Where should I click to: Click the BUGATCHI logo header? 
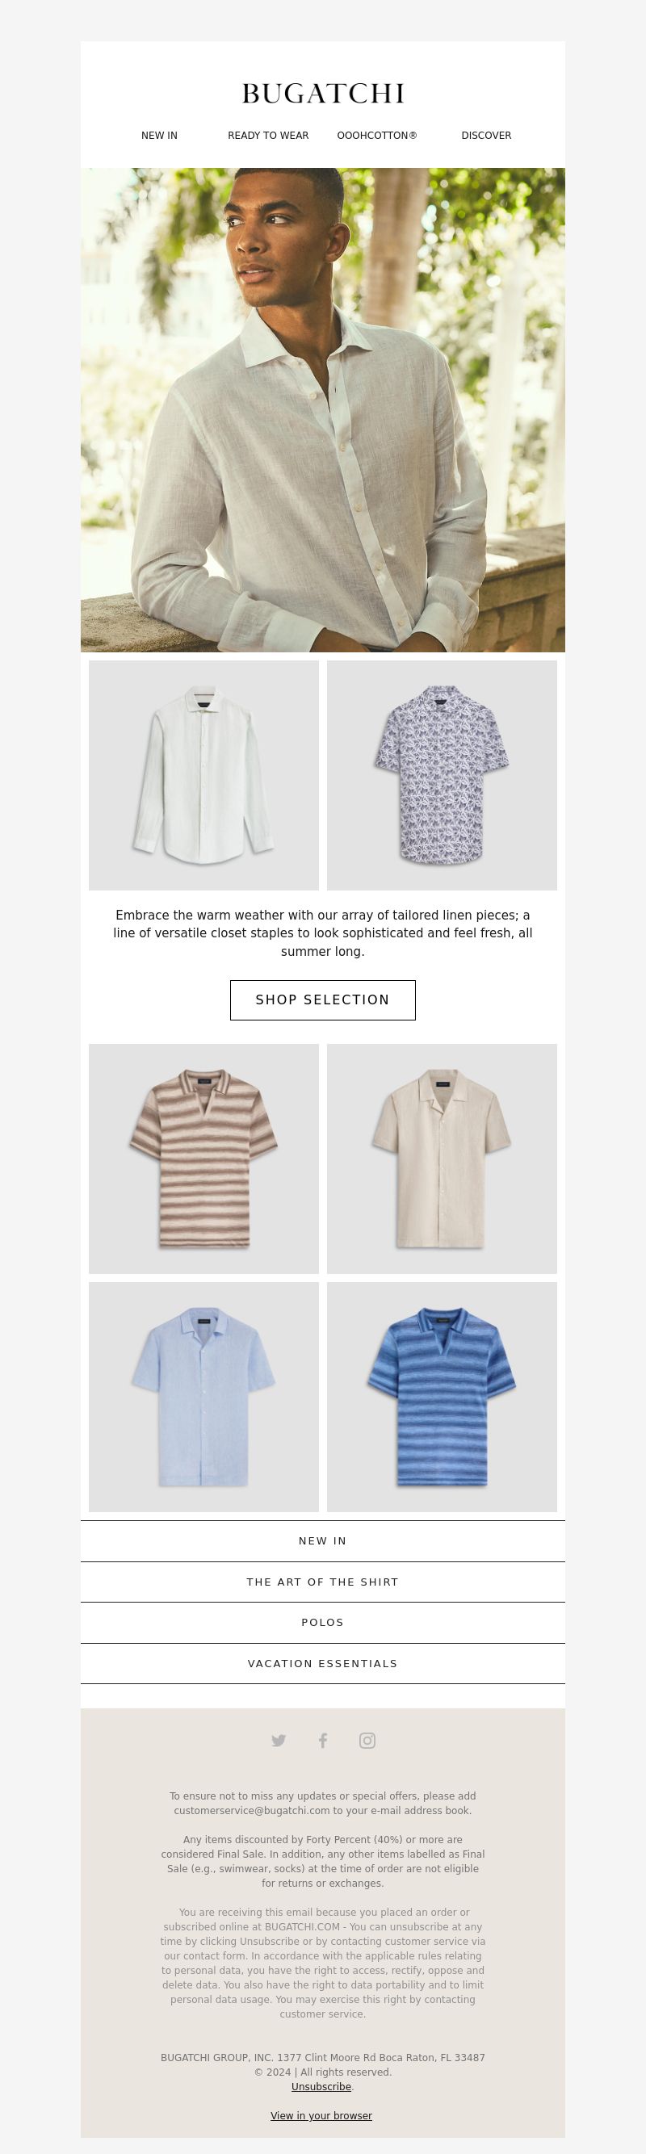(x=323, y=94)
